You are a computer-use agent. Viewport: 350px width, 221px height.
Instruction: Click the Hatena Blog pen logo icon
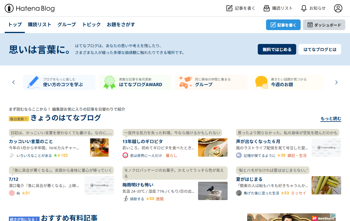[x=9, y=9]
